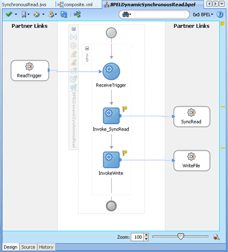Click the blue arrows add icon in scope bar

coord(73,87)
